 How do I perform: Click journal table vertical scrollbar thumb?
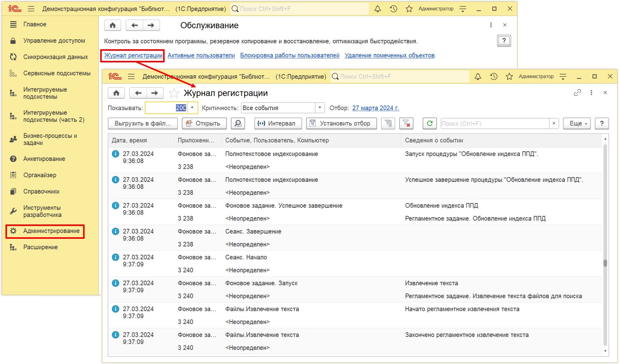605,263
